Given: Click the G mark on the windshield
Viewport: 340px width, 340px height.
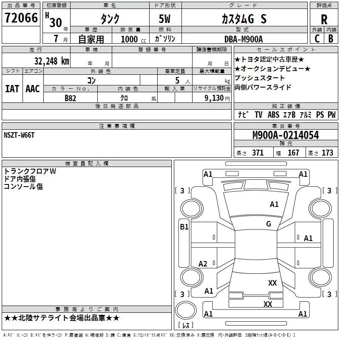Looking at the screenshot, I should [x=268, y=224].
